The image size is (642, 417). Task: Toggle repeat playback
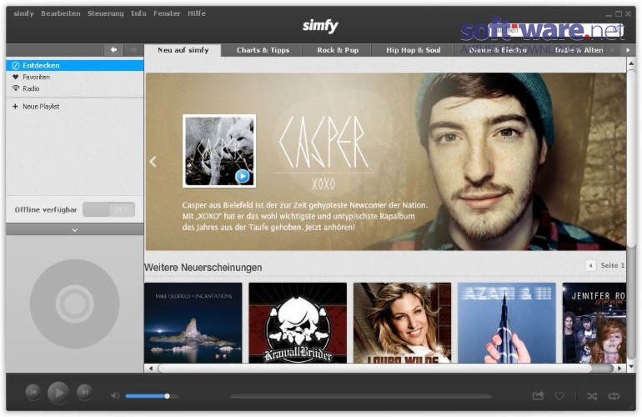coord(614,396)
